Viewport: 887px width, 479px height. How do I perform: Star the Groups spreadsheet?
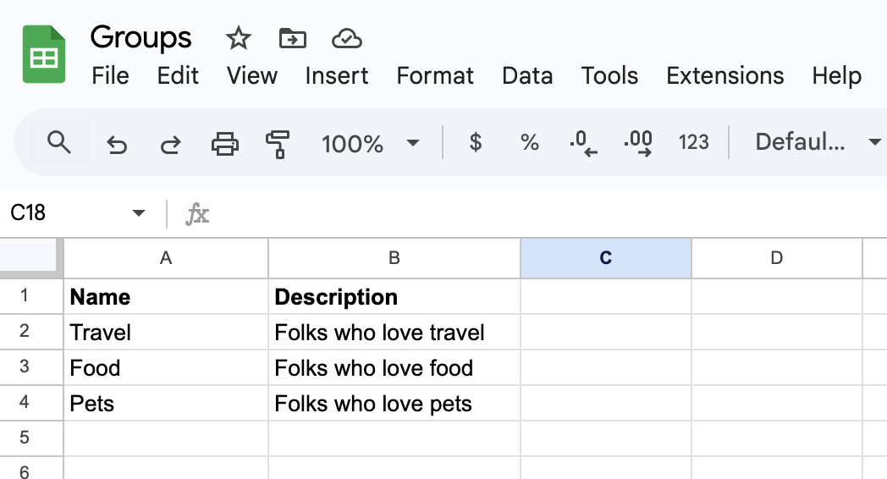239,38
